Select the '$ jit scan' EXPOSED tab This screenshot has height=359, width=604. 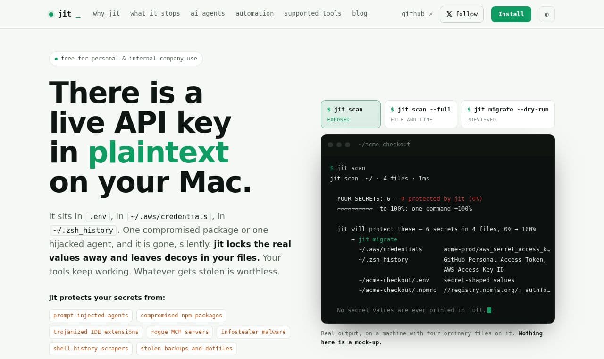pyautogui.click(x=351, y=114)
